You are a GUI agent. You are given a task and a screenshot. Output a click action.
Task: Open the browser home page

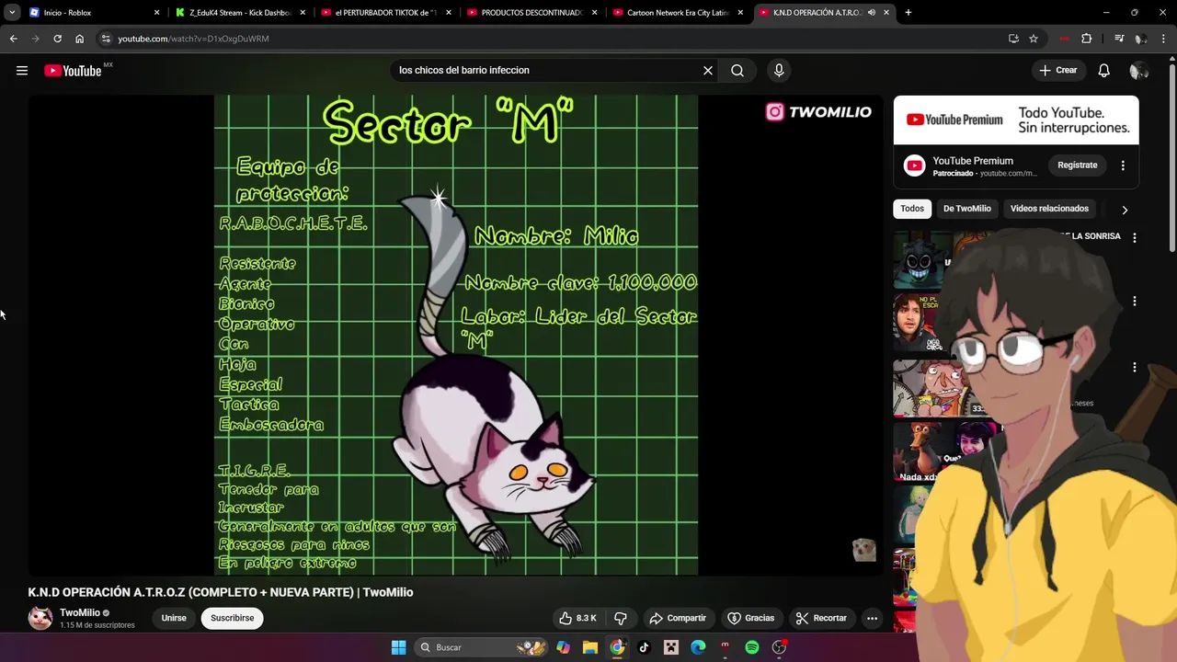click(x=80, y=39)
